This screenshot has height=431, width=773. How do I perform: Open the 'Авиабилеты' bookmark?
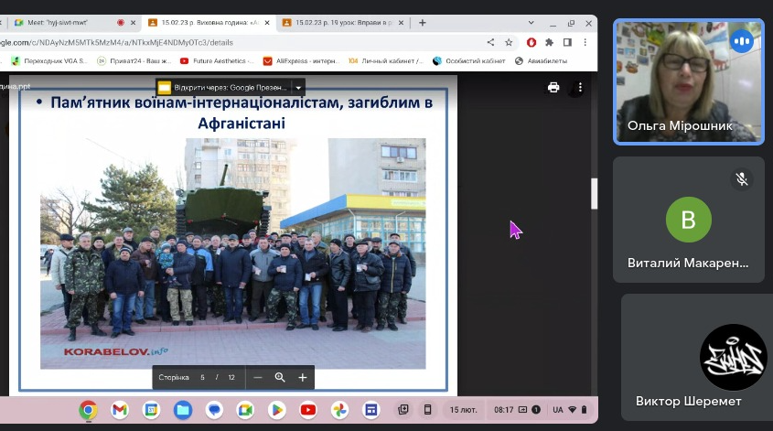click(542, 61)
